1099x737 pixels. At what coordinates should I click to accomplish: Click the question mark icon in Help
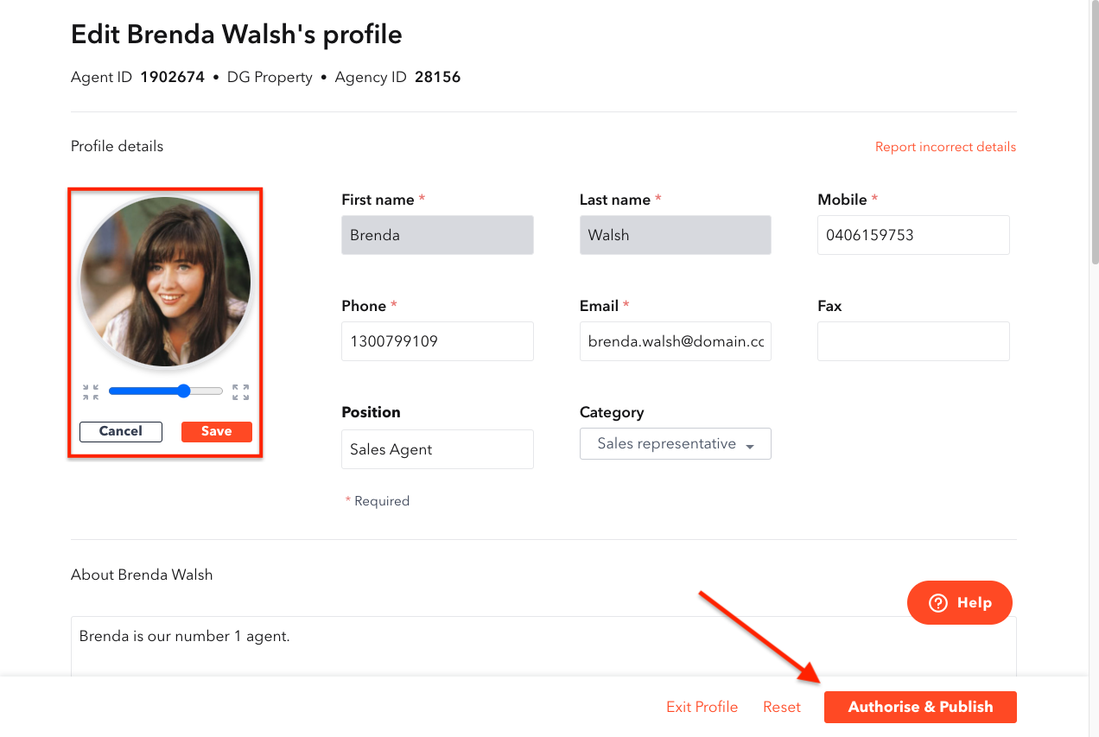pyautogui.click(x=938, y=603)
